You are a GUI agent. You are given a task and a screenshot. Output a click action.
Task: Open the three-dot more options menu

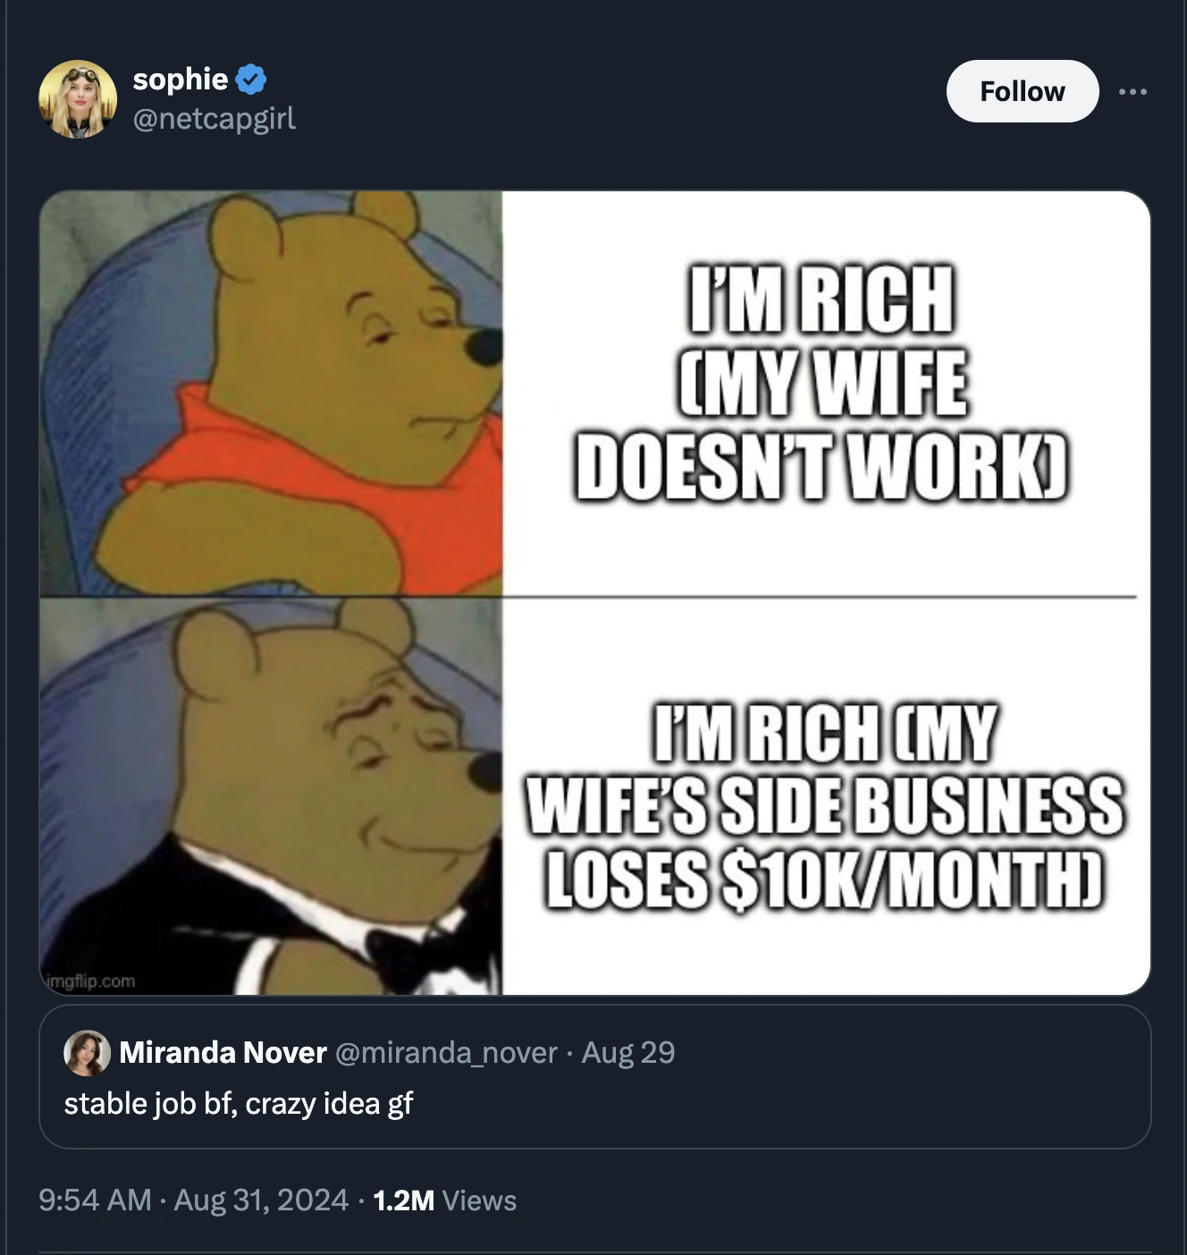(x=1132, y=91)
